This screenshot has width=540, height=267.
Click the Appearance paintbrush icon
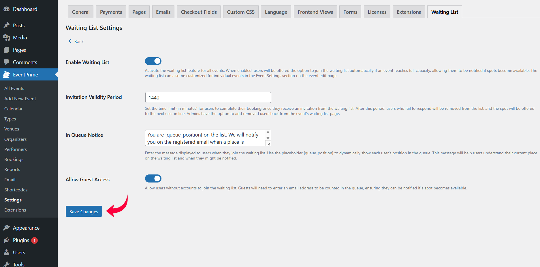point(6,228)
